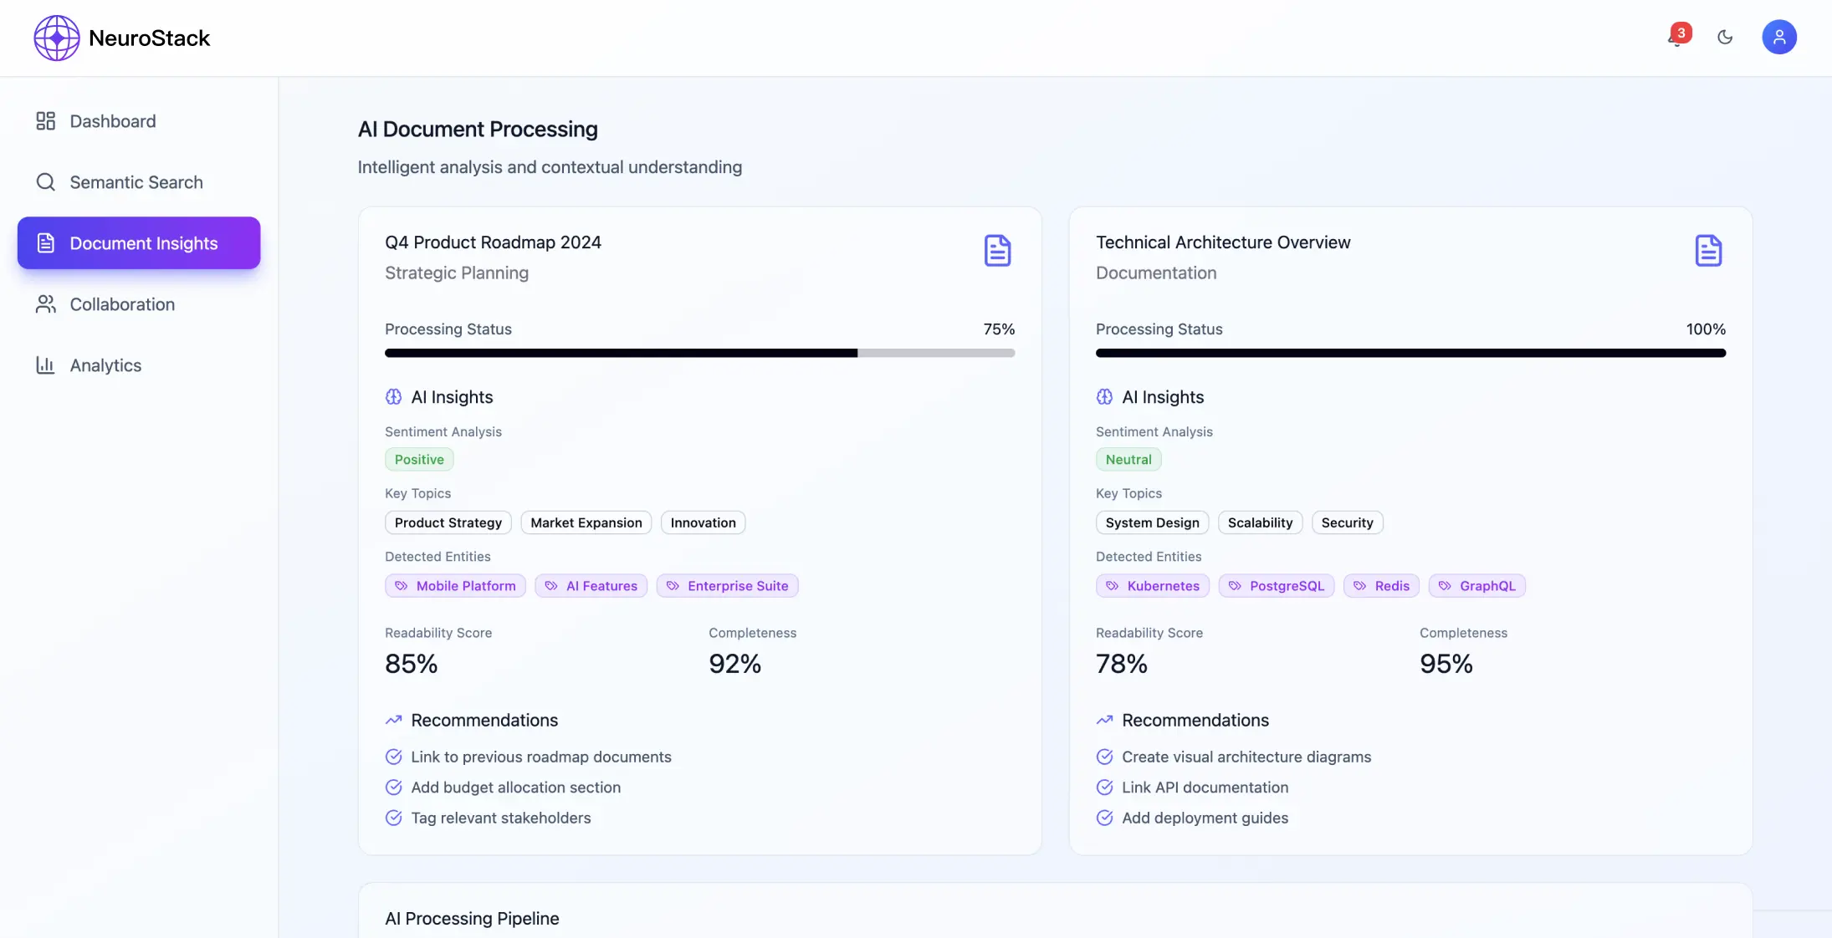This screenshot has width=1832, height=938.
Task: Expand the Mobile Platform entity tag
Action: tap(454, 585)
